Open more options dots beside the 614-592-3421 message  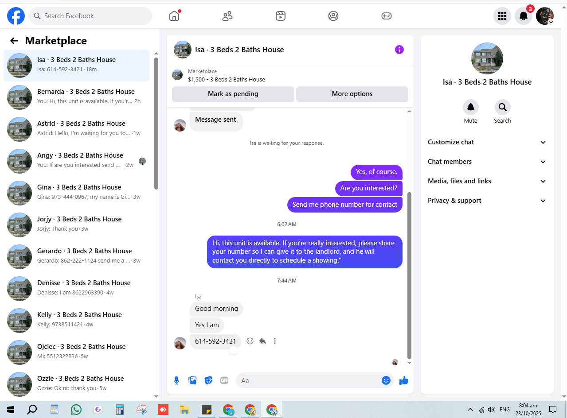pos(275,341)
